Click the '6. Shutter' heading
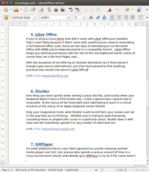This screenshot has height=172, width=149. coord(40,91)
